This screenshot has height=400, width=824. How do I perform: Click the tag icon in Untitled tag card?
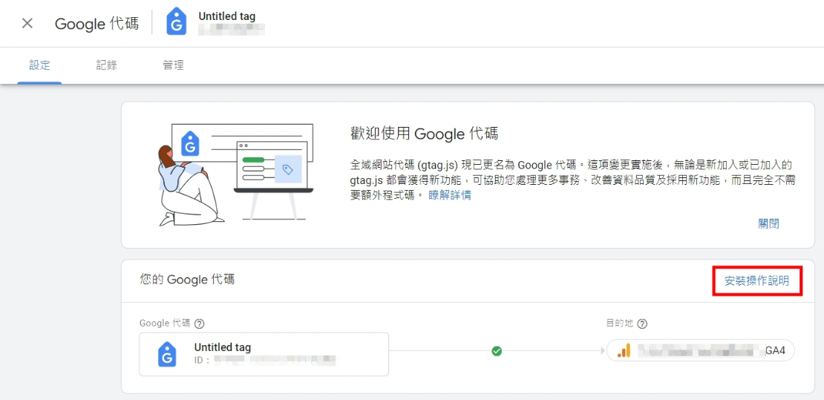tap(167, 354)
